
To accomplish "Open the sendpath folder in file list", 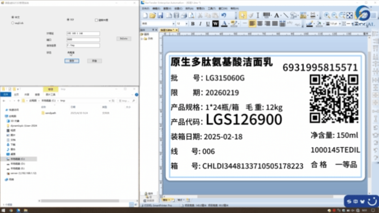I will [49, 113].
